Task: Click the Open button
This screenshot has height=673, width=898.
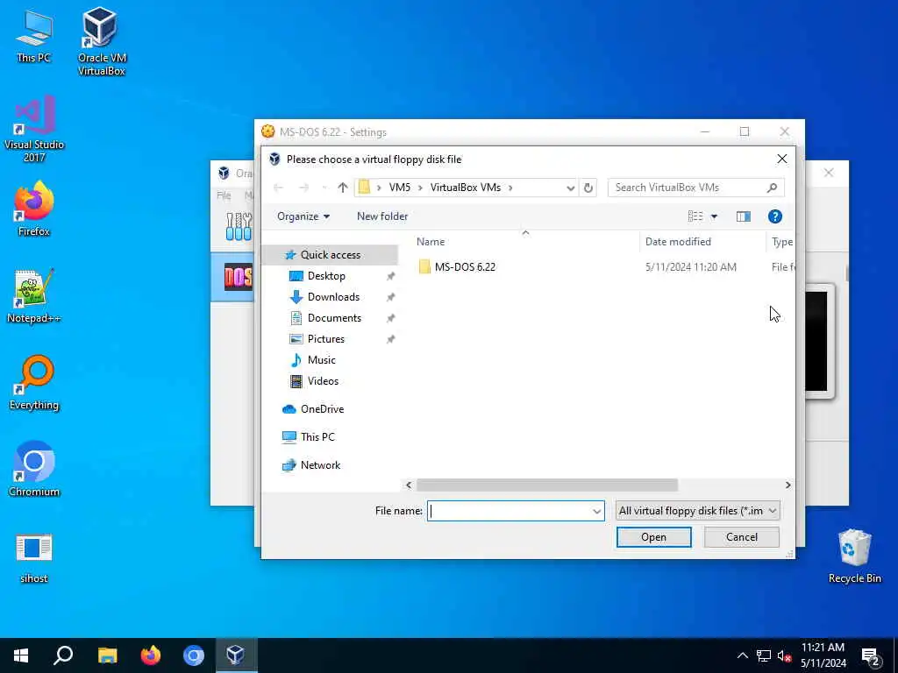Action: click(653, 537)
